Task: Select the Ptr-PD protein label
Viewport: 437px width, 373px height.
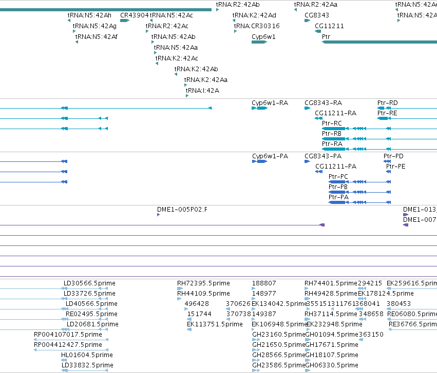Action: click(393, 156)
